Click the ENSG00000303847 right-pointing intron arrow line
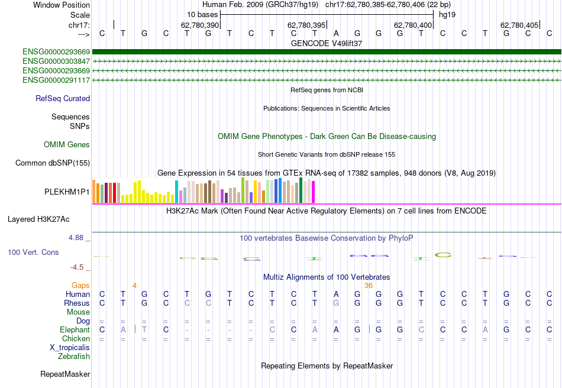The width and height of the screenshot is (562, 388). coord(327,62)
